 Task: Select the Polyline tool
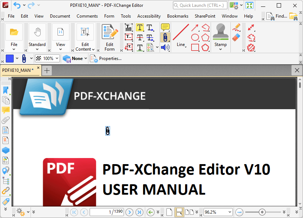pos(205,27)
